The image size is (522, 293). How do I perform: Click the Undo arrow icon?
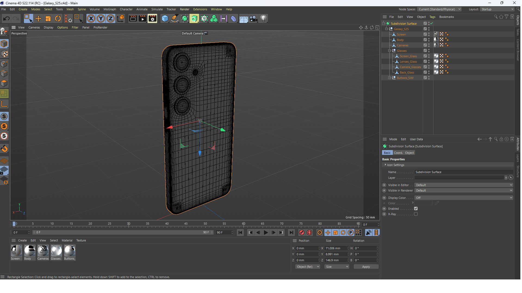point(7,18)
